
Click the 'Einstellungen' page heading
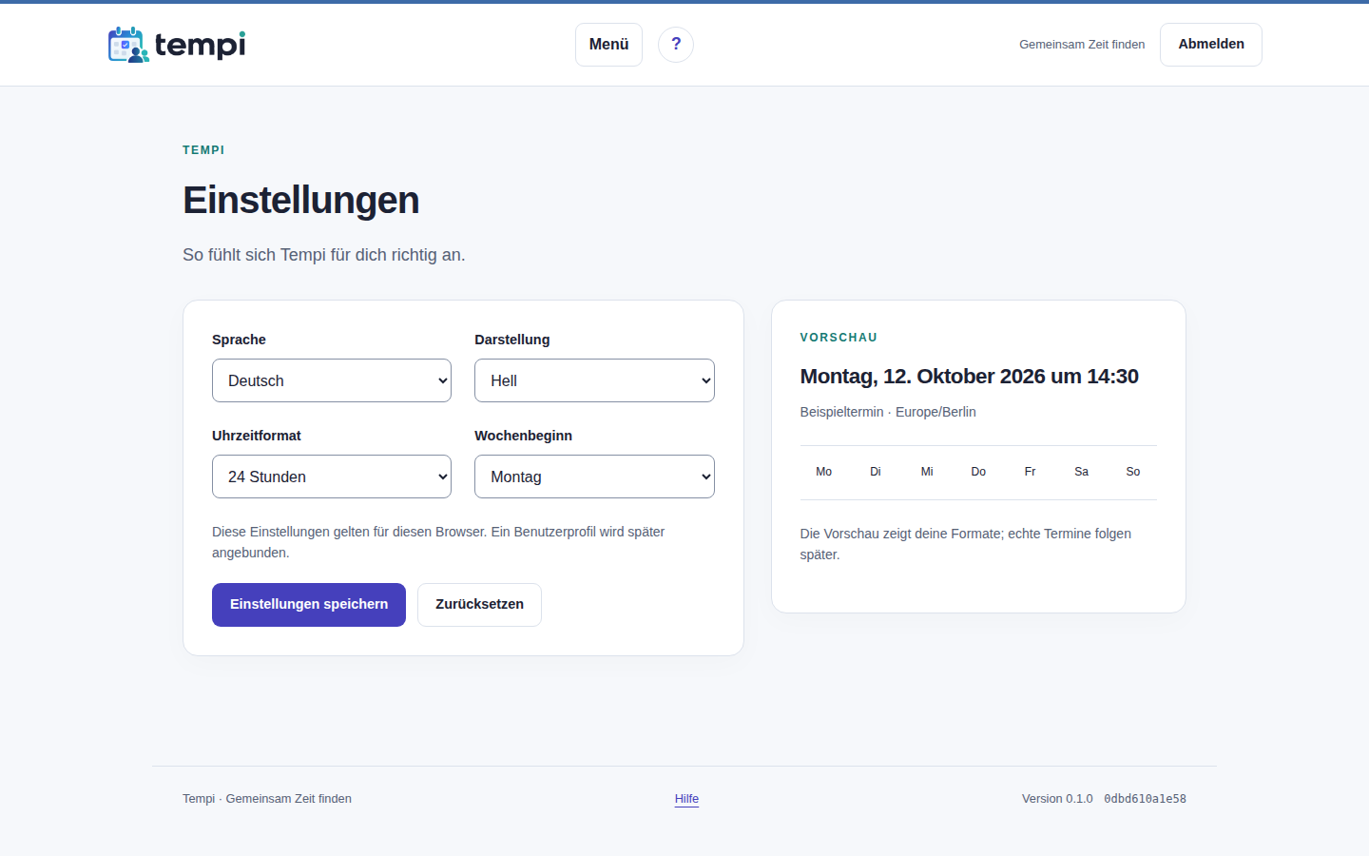(301, 201)
